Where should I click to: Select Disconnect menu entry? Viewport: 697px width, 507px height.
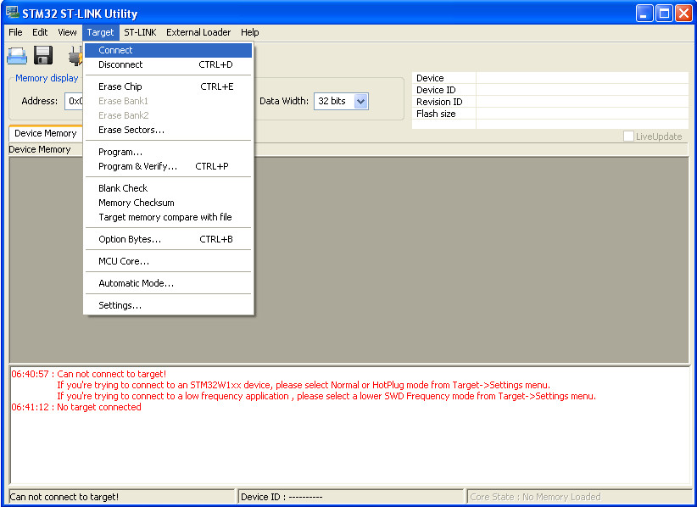point(169,64)
